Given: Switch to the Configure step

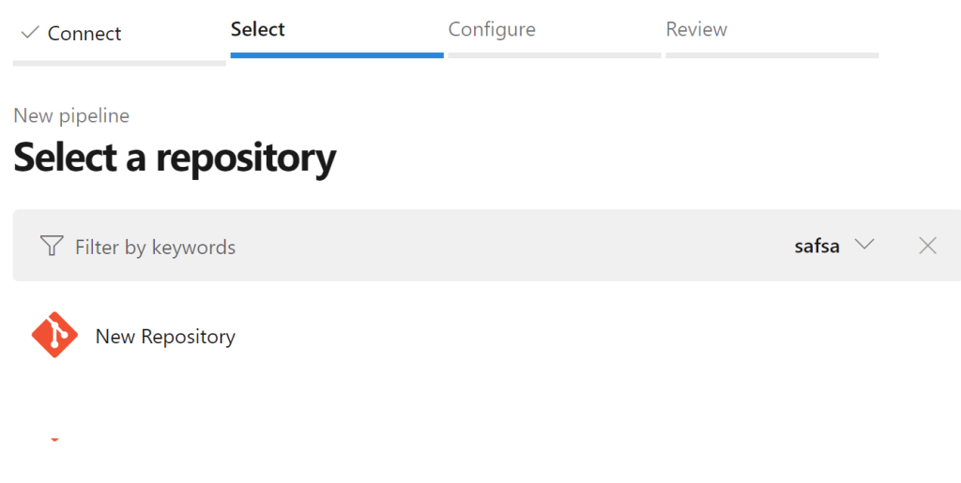Looking at the screenshot, I should (492, 29).
